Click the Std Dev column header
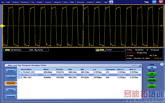 [60, 69]
